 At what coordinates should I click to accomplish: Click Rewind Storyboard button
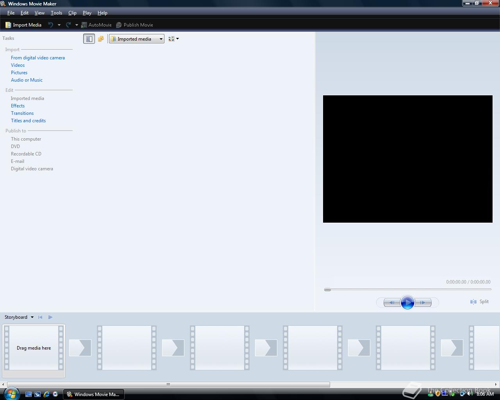click(x=40, y=317)
